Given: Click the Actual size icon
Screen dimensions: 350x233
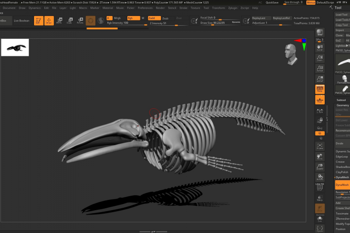Looking at the screenshot, I should pyautogui.click(x=320, y=68).
